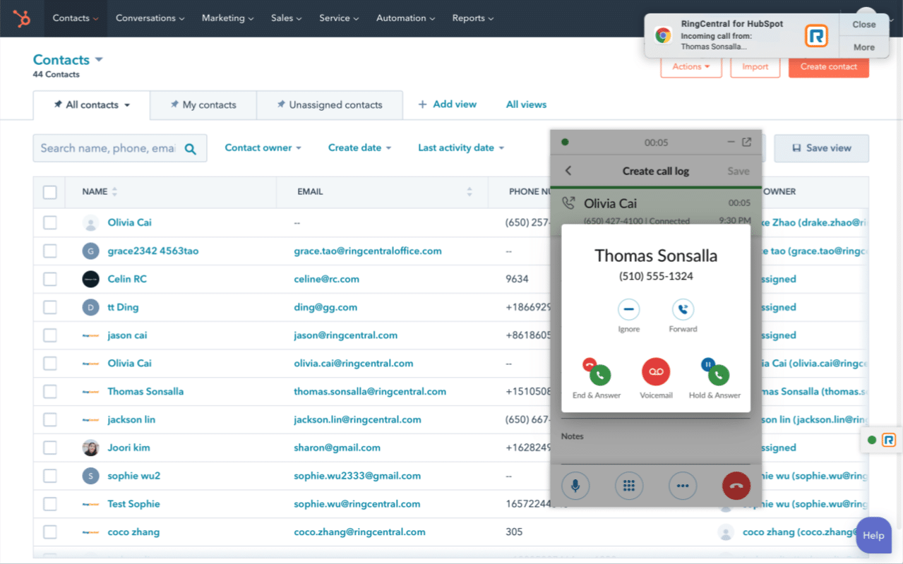Expand the Contact owner filter
Viewport: 903px width, 564px height.
pyautogui.click(x=263, y=148)
